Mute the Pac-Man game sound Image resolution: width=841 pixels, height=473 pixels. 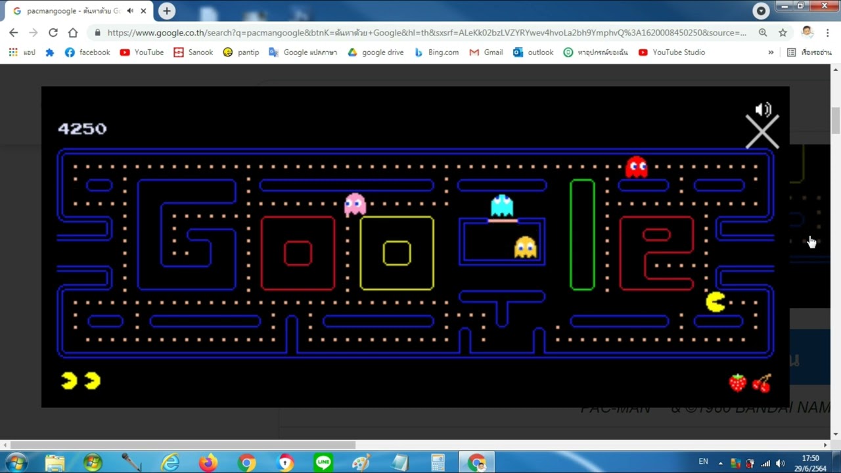763,110
